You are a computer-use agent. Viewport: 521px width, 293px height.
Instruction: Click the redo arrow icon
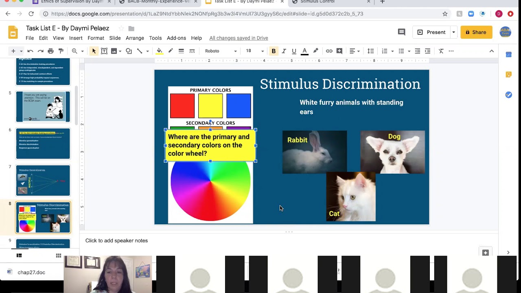pyautogui.click(x=40, y=51)
